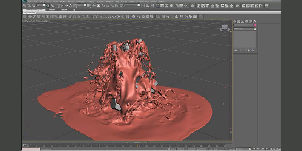The image size is (302, 151).
Task: Click the pink object color swatch
Action: coord(255,25)
